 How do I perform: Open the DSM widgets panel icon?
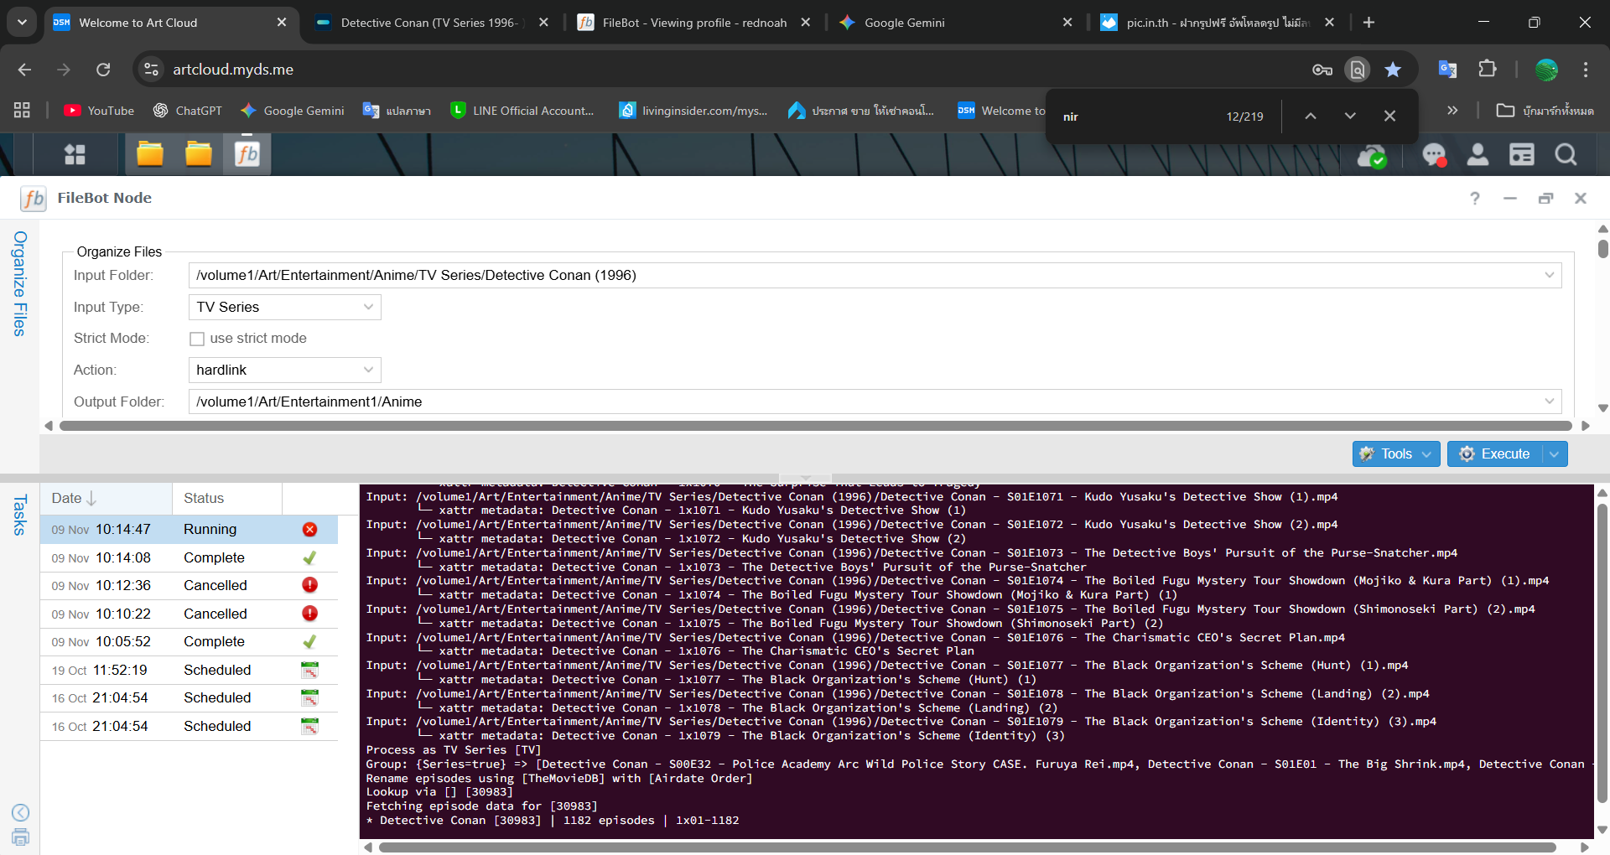pos(1522,154)
